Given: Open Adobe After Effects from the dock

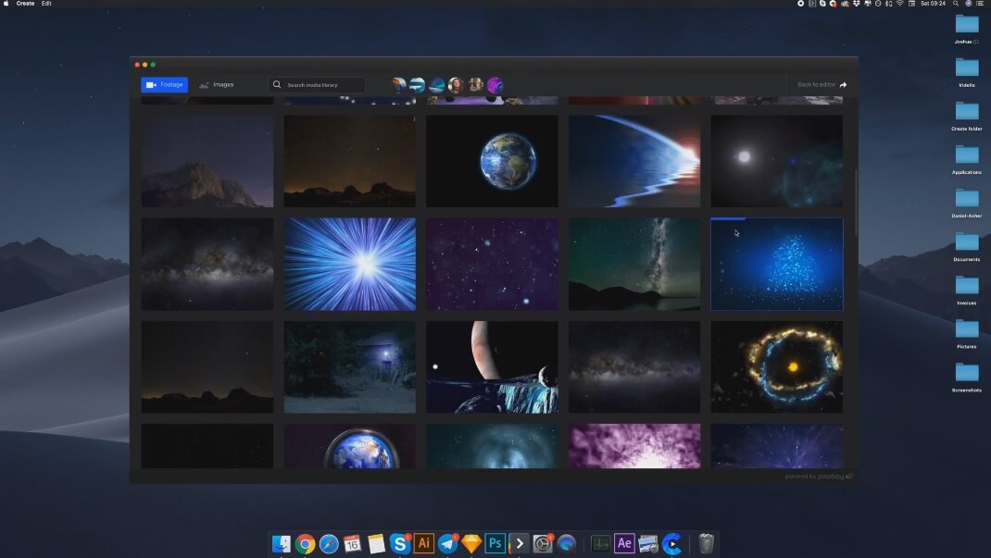Looking at the screenshot, I should click(x=624, y=543).
